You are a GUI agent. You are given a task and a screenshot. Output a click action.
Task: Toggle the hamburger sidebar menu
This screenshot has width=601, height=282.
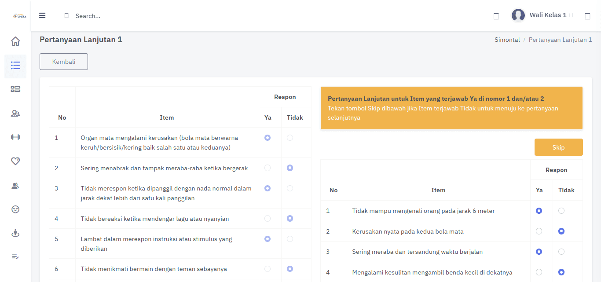tap(42, 15)
